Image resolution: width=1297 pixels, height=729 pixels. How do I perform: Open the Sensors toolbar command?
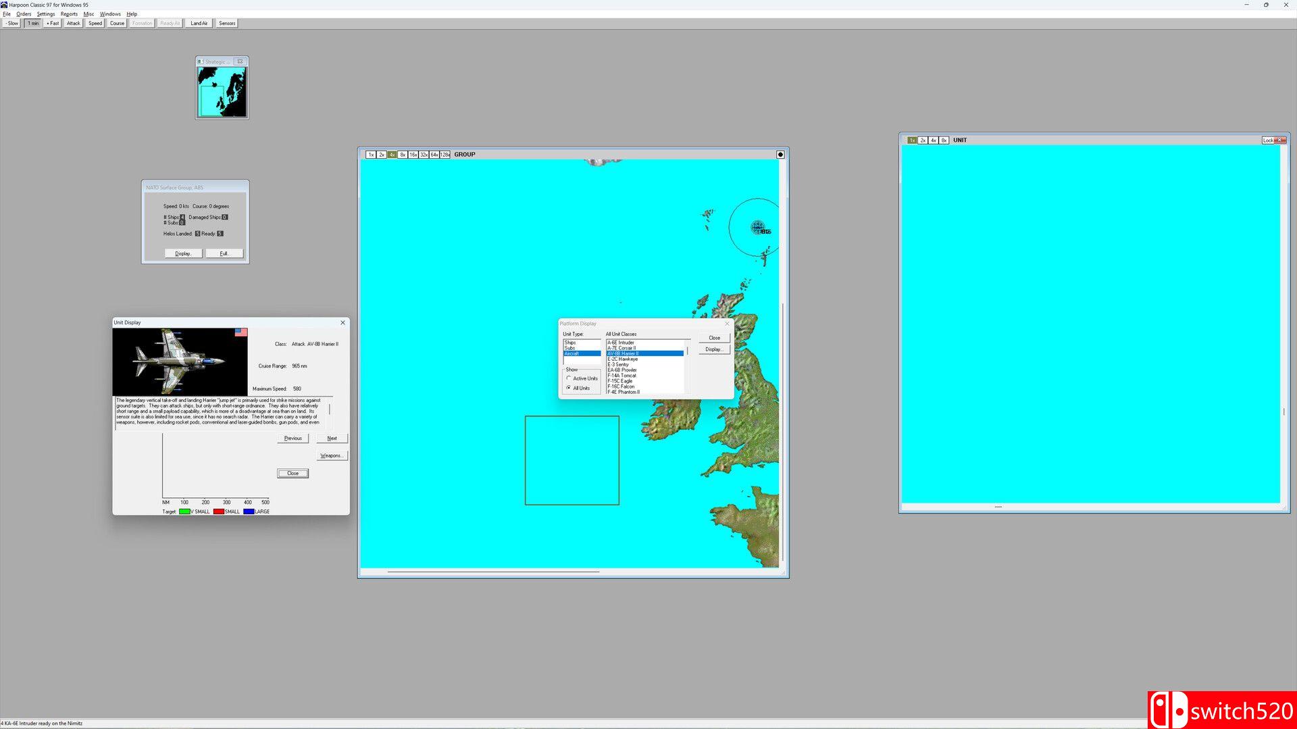pos(226,22)
